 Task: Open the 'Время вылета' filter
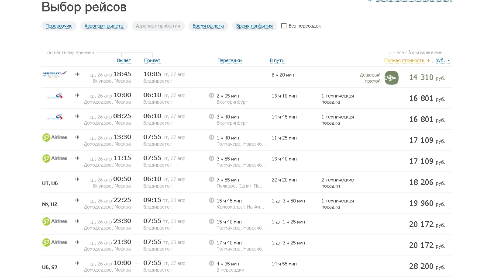[208, 26]
